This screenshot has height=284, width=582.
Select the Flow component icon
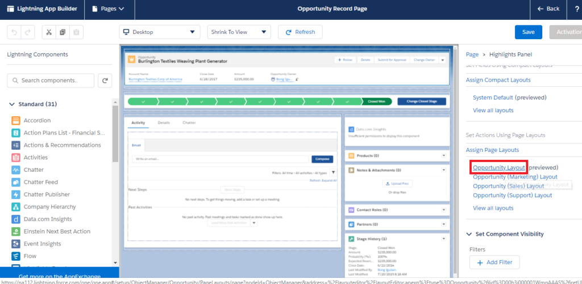tap(15, 256)
